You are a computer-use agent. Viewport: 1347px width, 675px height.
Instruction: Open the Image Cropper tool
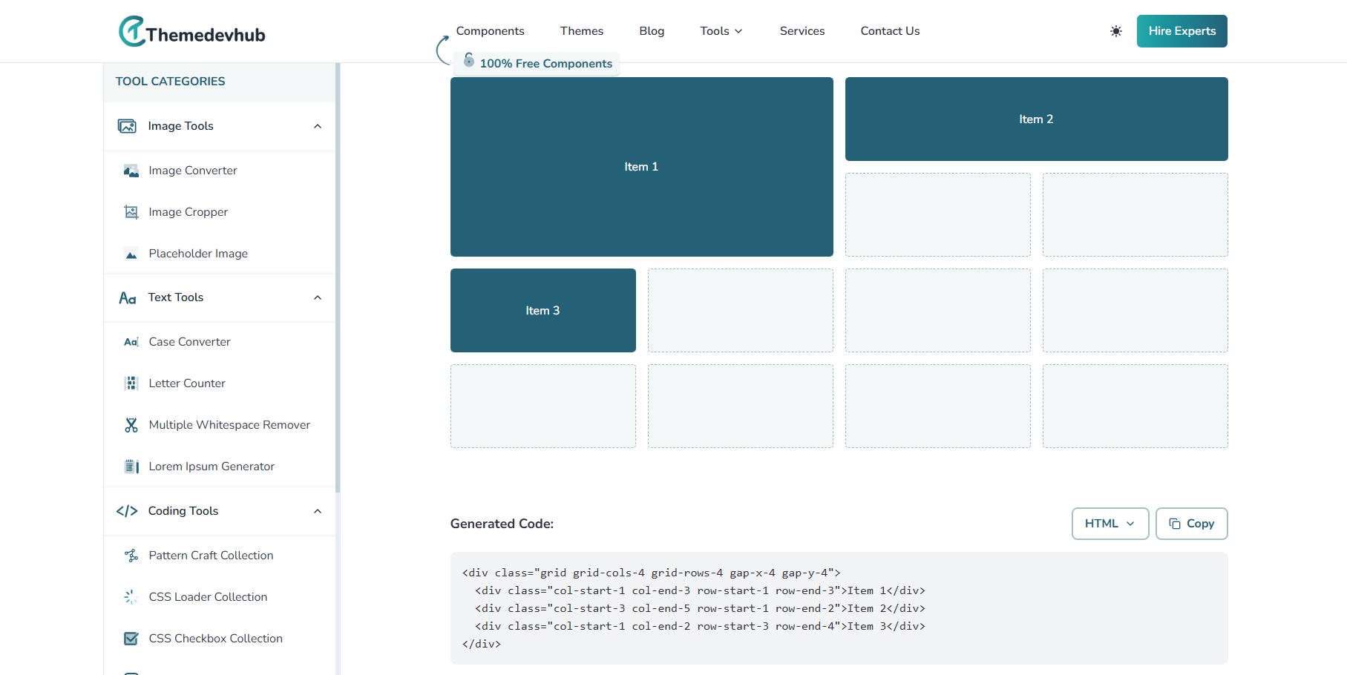pyautogui.click(x=189, y=212)
